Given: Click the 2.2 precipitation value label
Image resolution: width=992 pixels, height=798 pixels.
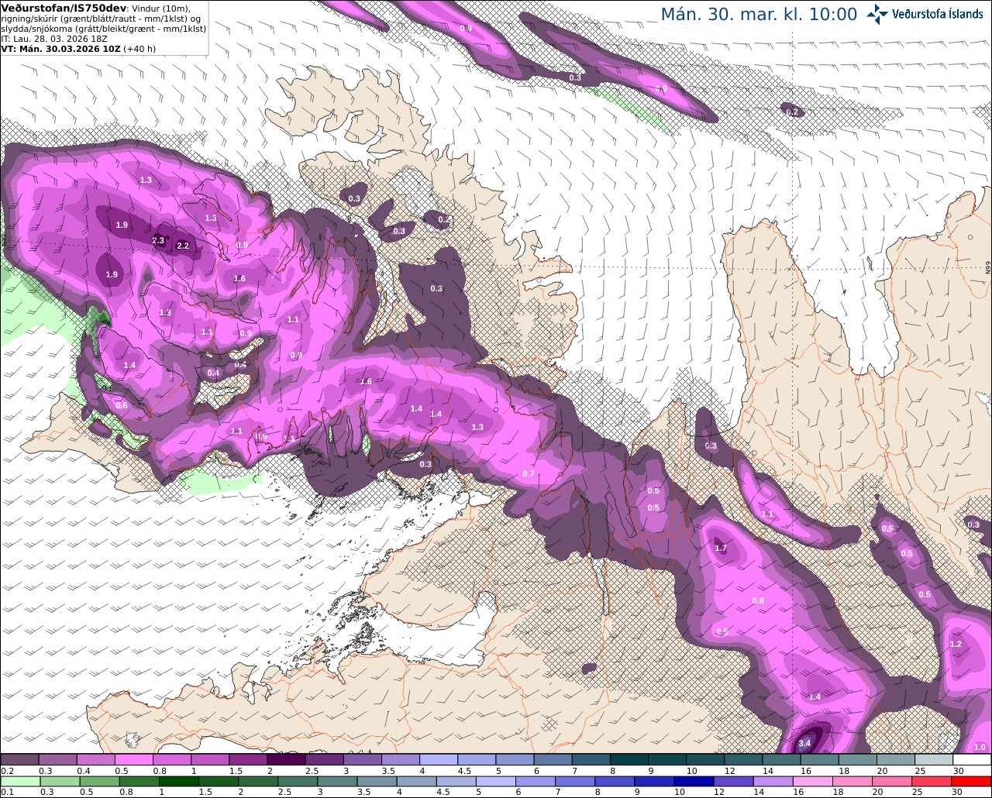Looking at the screenshot, I should click(x=183, y=246).
